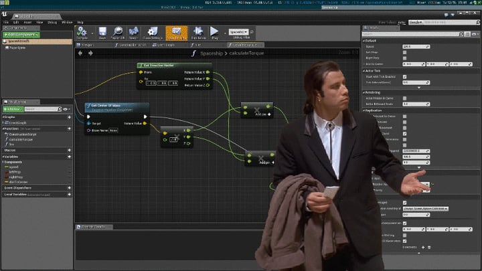Click the Simulation toolbar icon

pyautogui.click(x=198, y=31)
